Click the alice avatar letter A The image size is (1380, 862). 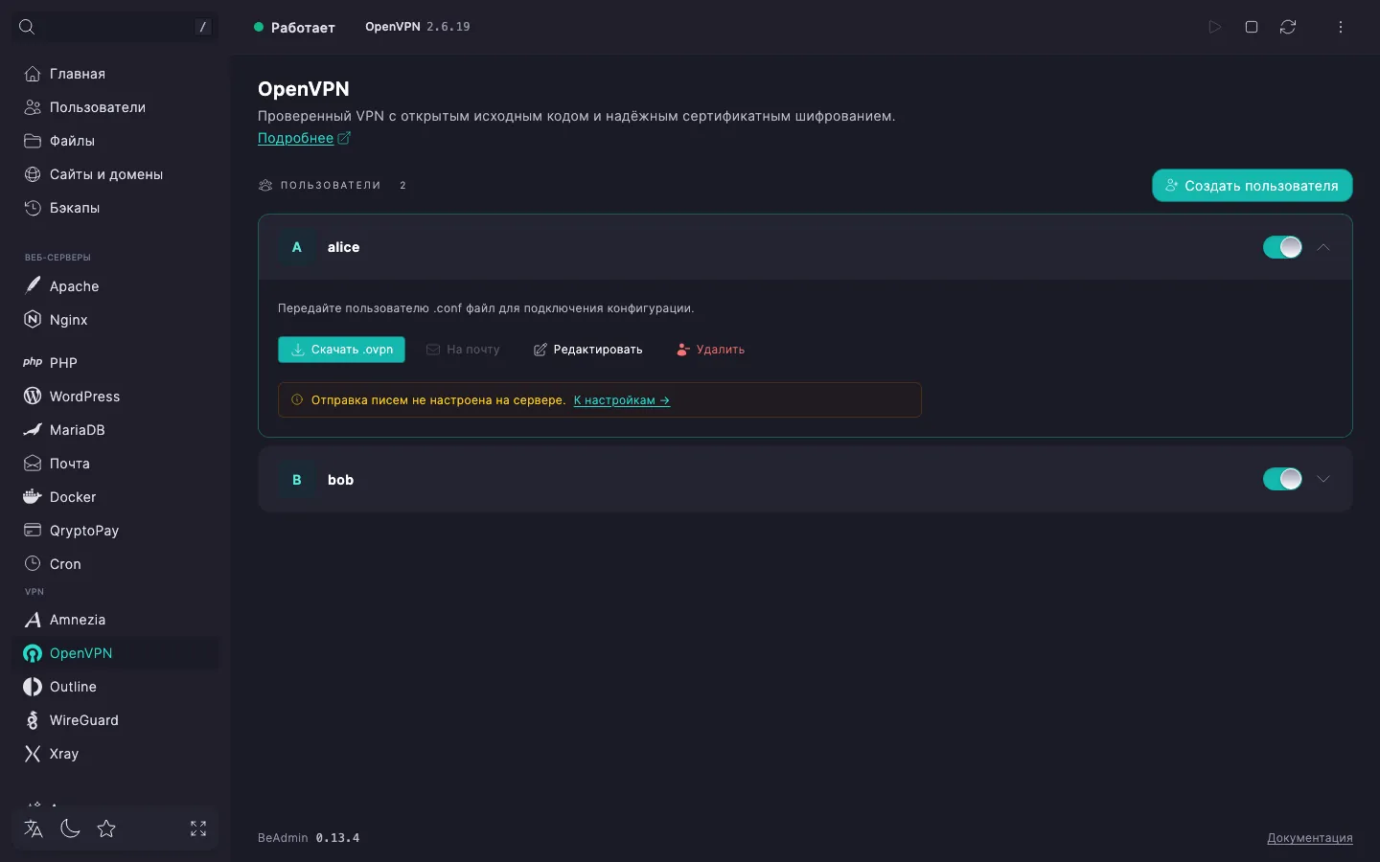297,247
